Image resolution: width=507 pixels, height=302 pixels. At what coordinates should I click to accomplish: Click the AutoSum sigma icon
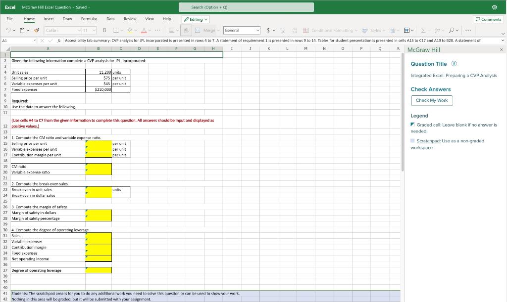point(423,30)
